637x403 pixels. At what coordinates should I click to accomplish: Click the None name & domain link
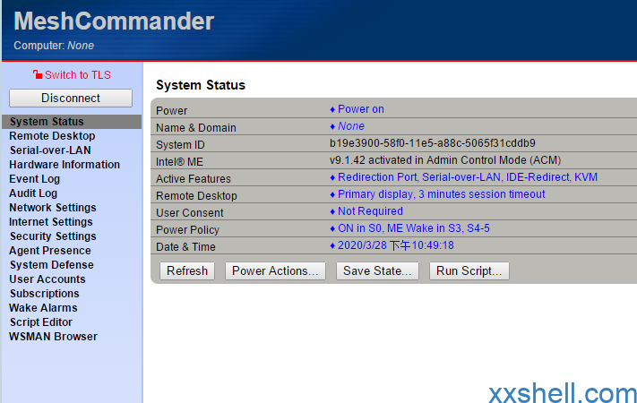(351, 126)
